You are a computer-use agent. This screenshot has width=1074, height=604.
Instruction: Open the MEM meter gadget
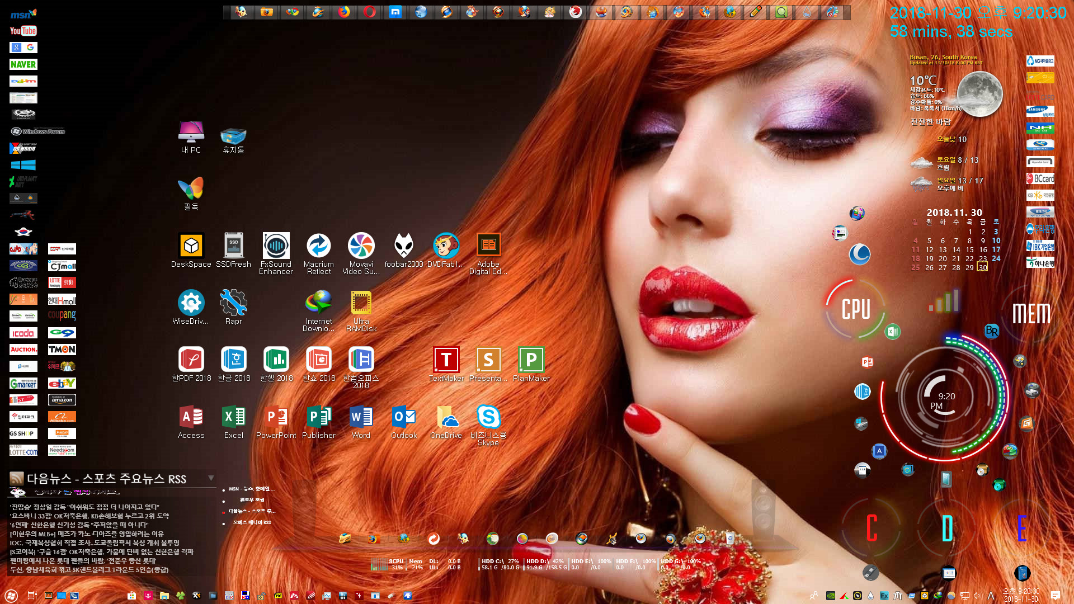click(1031, 313)
